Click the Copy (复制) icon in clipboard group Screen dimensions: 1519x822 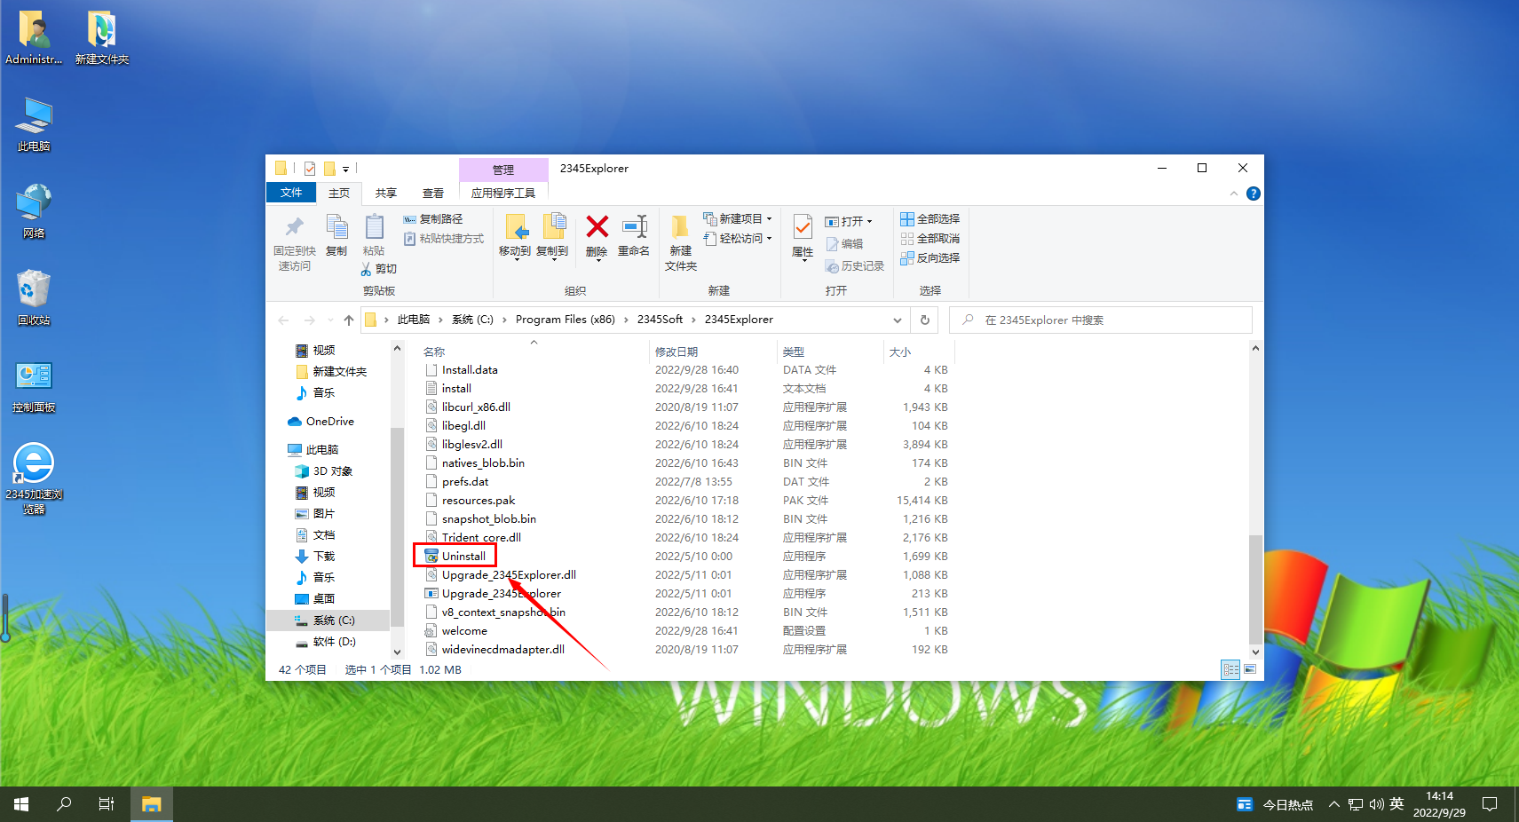[x=336, y=227]
